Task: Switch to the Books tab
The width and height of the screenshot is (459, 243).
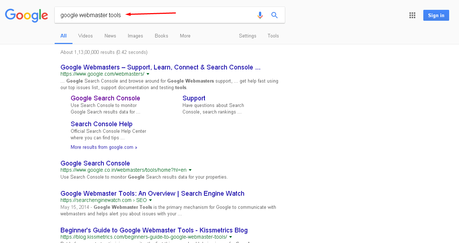Action: coord(161,36)
